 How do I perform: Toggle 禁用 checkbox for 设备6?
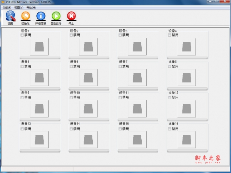click(71, 66)
